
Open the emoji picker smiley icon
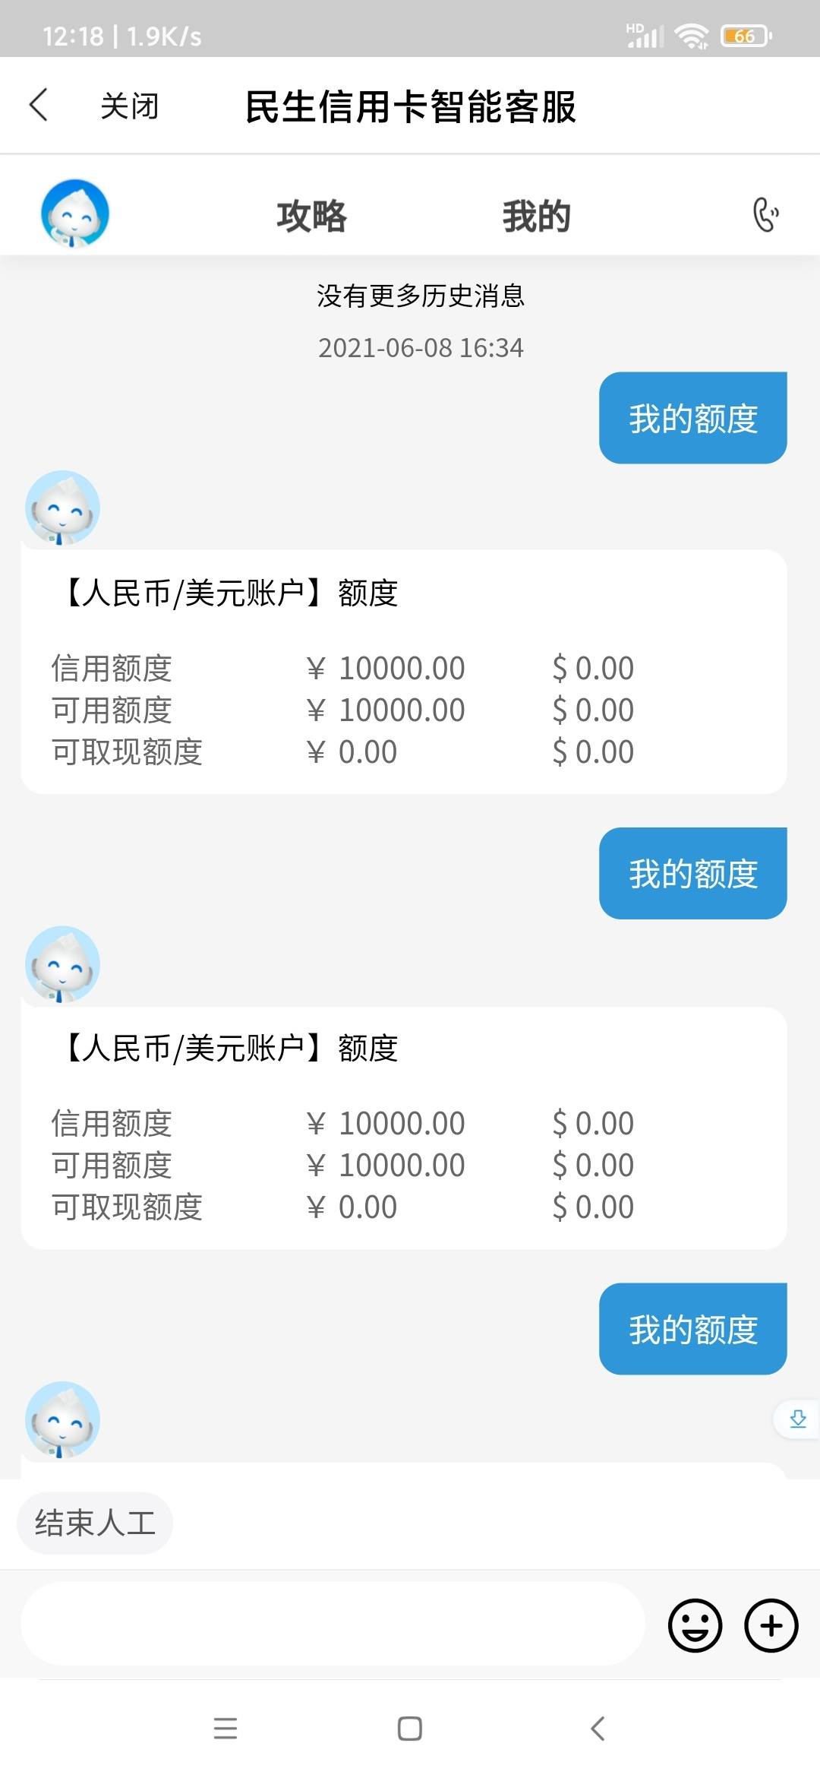(x=695, y=1625)
